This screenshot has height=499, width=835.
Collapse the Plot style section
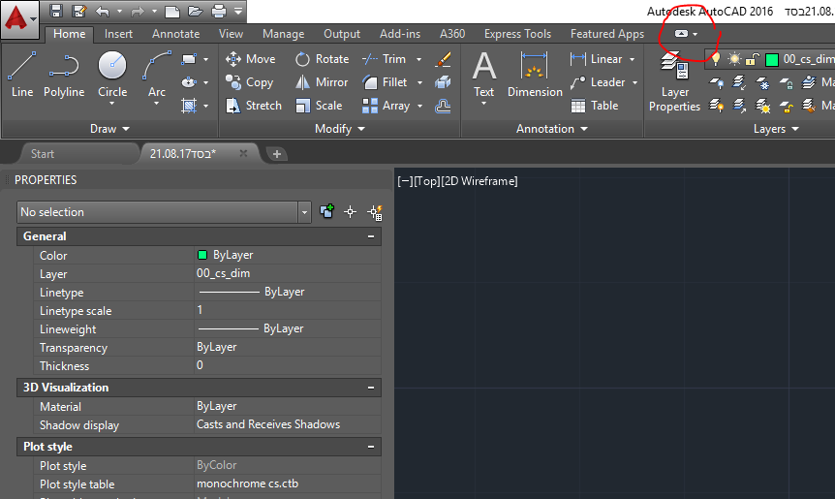[x=371, y=447]
